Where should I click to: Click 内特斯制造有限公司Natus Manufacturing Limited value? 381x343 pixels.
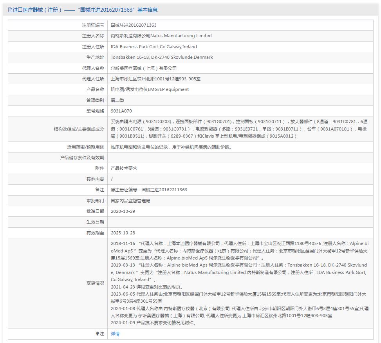coord(161,36)
